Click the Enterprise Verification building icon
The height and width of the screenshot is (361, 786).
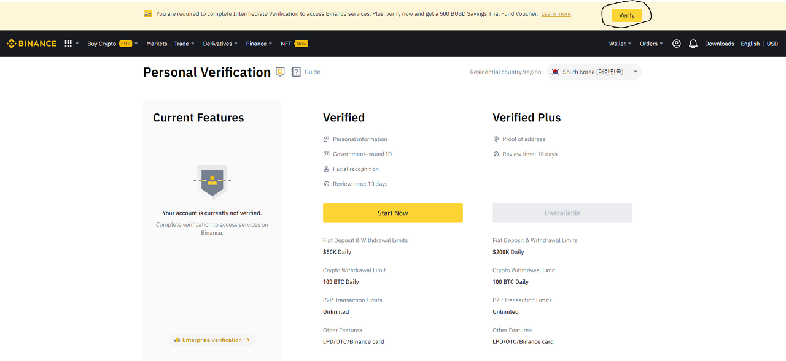pos(177,340)
